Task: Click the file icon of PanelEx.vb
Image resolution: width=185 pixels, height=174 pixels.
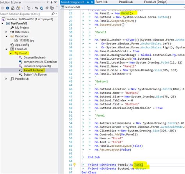Action: [x=12, y=79]
